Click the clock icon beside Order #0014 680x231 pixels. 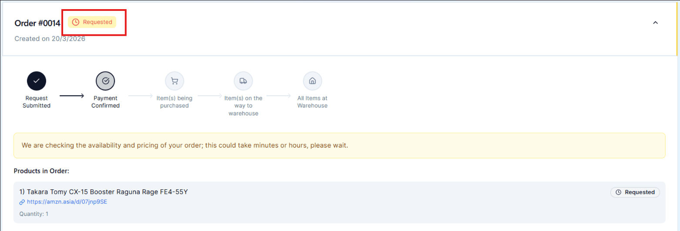76,22
